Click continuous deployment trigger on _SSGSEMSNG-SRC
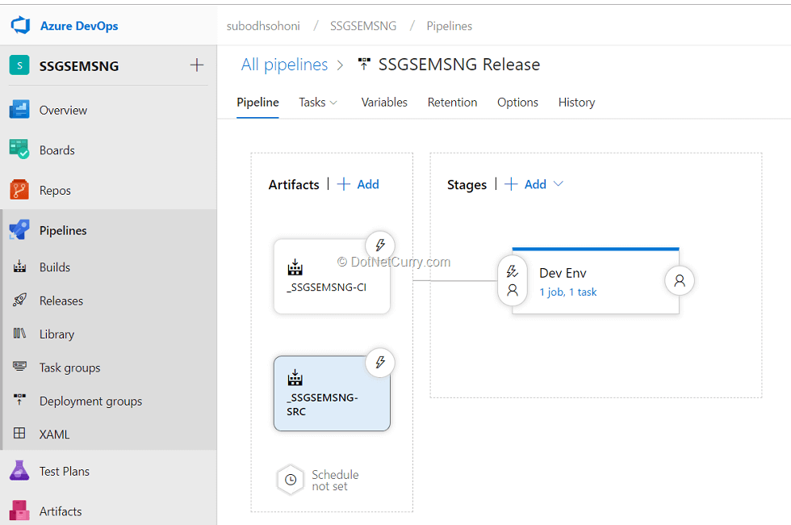791x525 pixels. point(380,362)
